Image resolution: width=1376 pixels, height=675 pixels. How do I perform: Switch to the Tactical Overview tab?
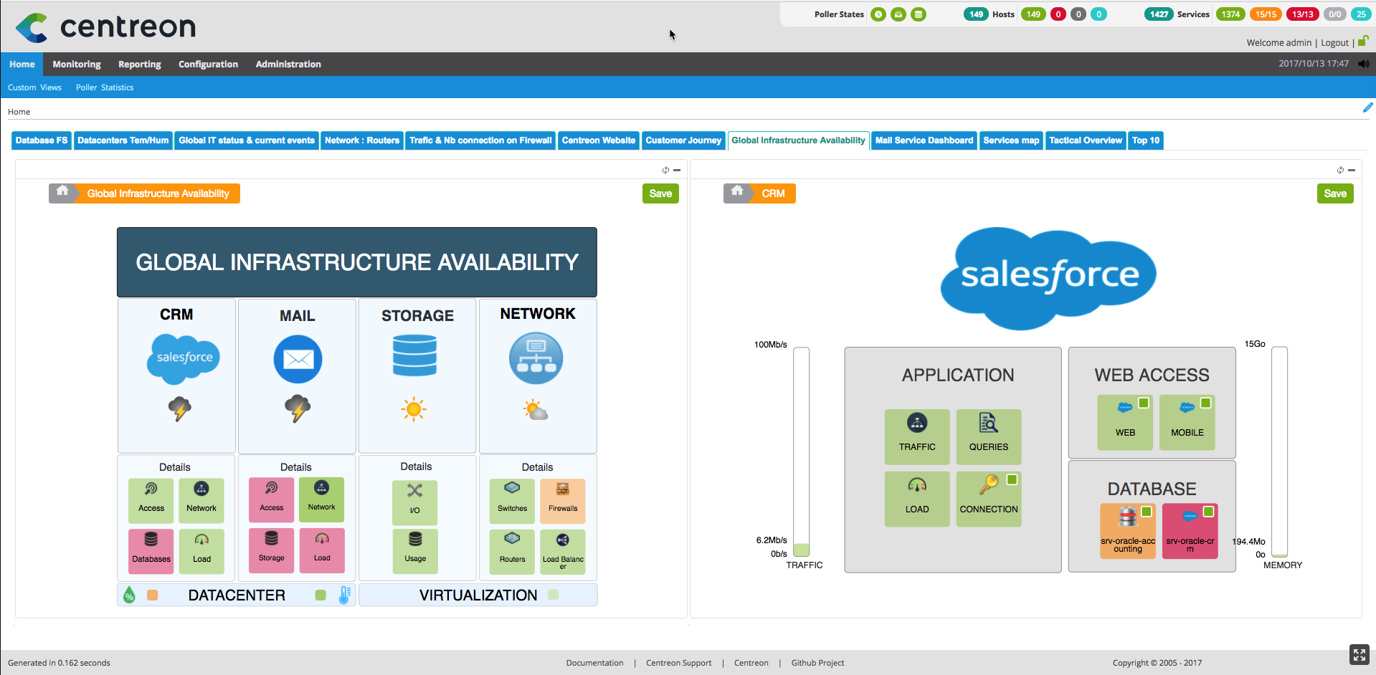point(1086,140)
